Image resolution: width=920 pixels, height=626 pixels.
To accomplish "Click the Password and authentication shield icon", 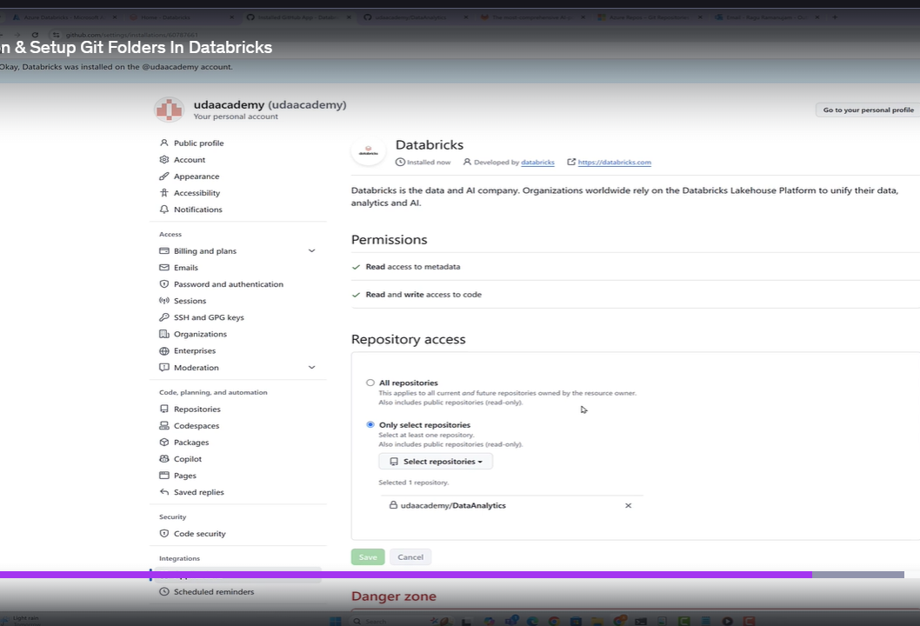I will (164, 284).
